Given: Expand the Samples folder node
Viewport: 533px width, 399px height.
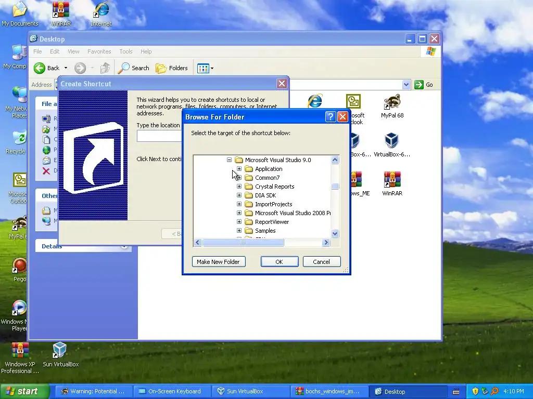Looking at the screenshot, I should pyautogui.click(x=239, y=230).
